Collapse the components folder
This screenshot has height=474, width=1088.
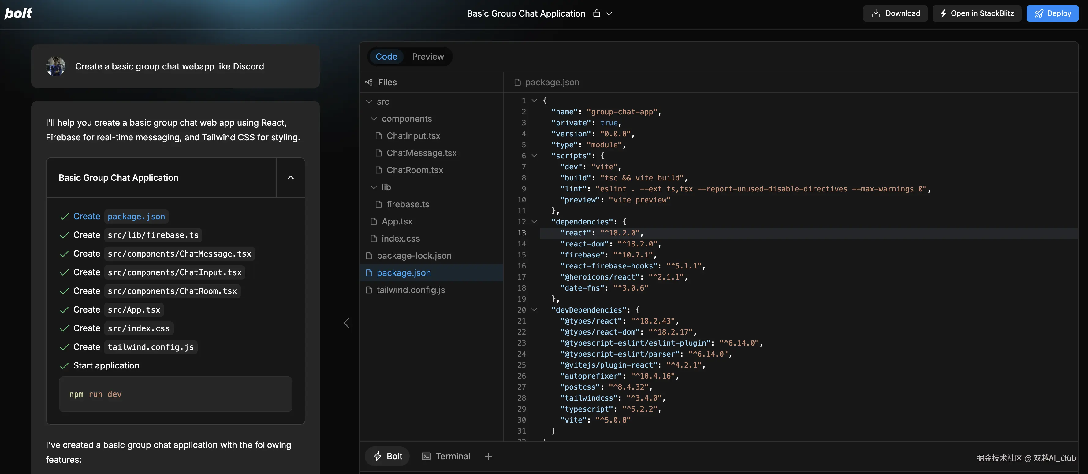(374, 119)
